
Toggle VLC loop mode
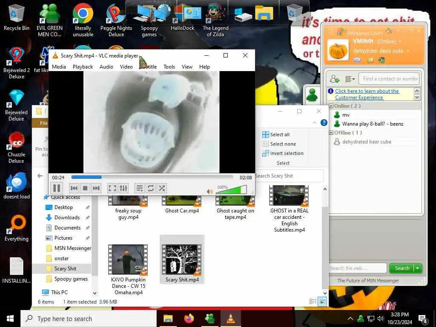coord(150,188)
